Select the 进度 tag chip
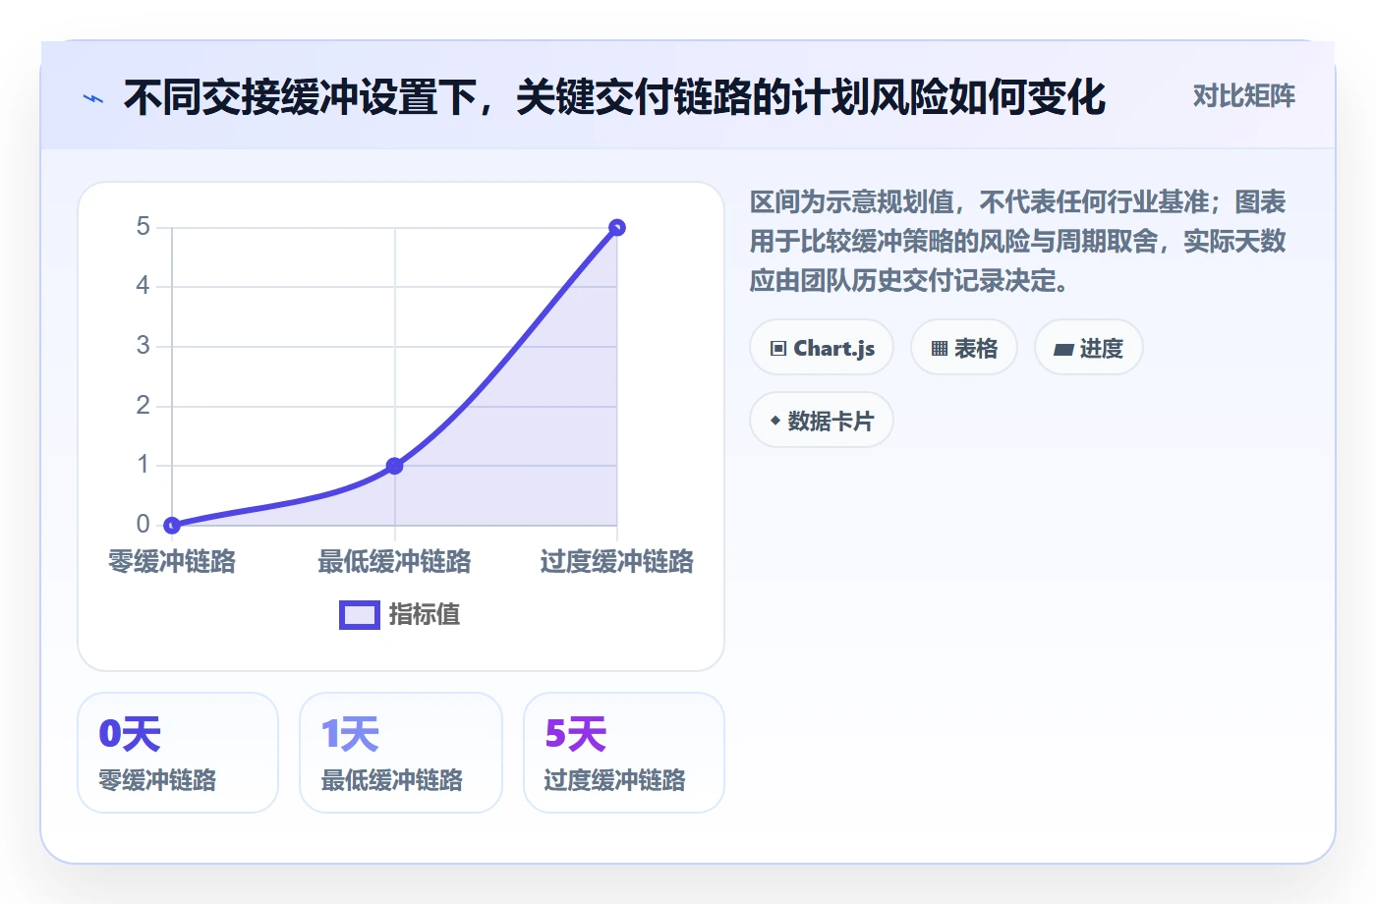This screenshot has width=1376, height=904. (x=1089, y=348)
